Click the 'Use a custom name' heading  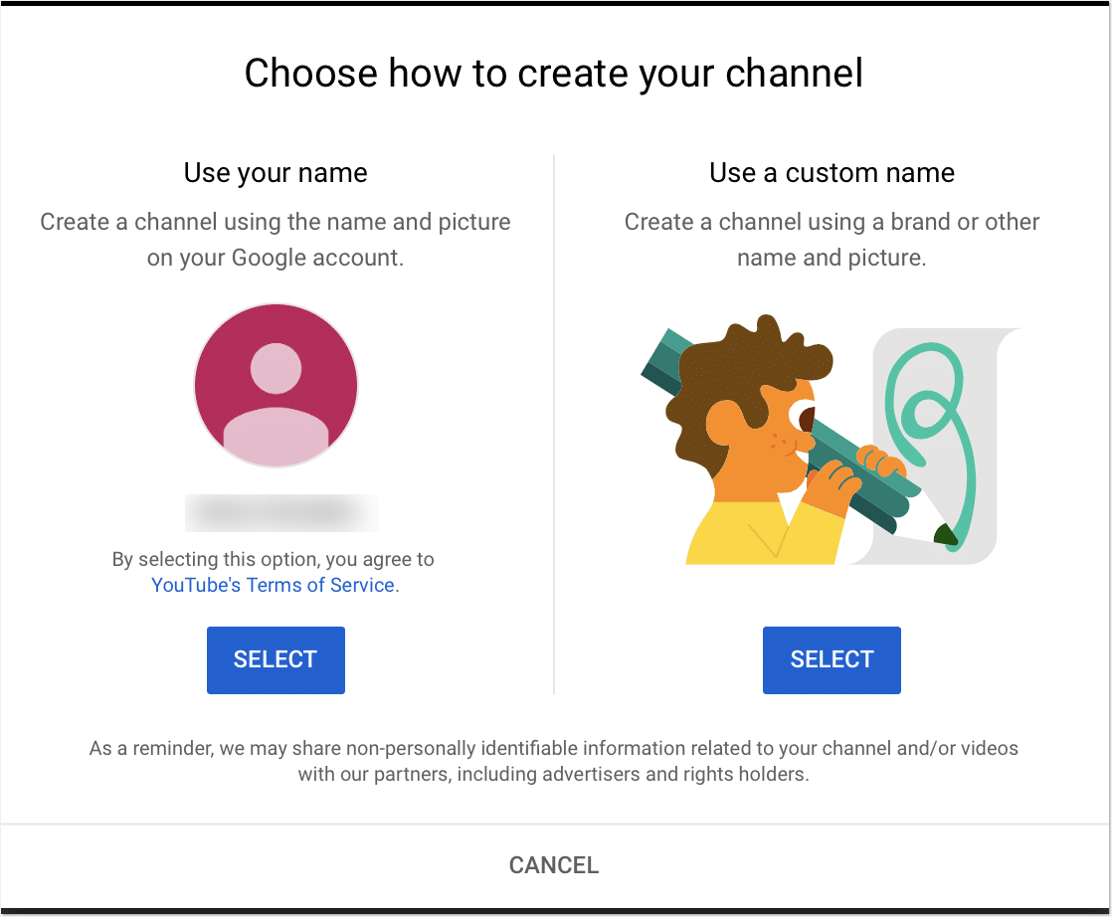(832, 172)
